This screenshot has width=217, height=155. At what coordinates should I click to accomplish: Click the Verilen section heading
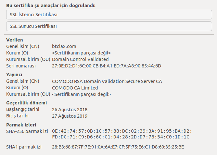tap(15, 40)
